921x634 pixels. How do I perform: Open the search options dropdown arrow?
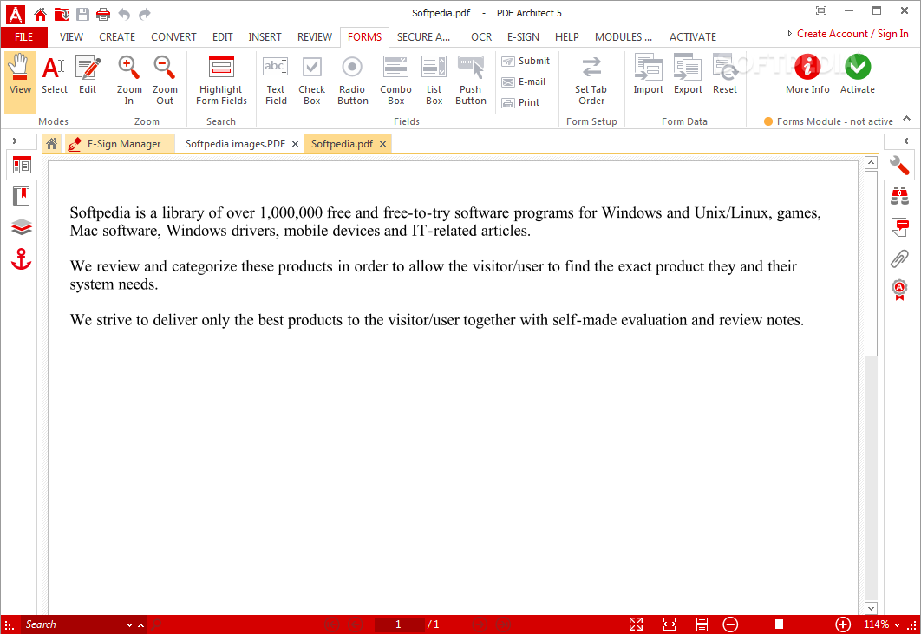pos(129,625)
